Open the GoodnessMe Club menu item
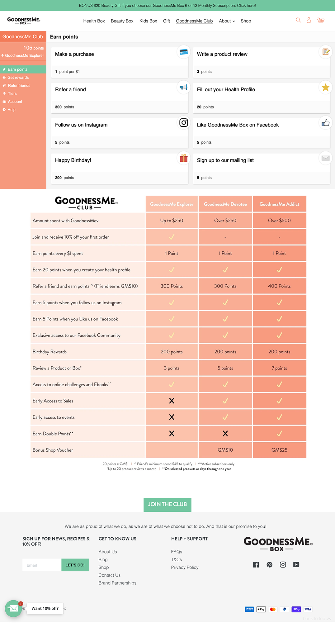This screenshot has height=623, width=335. 194,21
